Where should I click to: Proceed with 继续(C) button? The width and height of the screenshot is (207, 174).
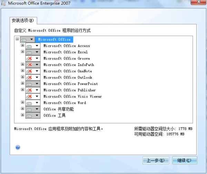[185, 160]
